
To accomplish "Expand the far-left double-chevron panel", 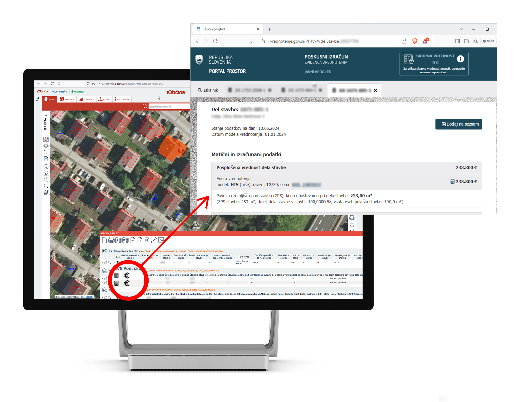I will [38, 98].
